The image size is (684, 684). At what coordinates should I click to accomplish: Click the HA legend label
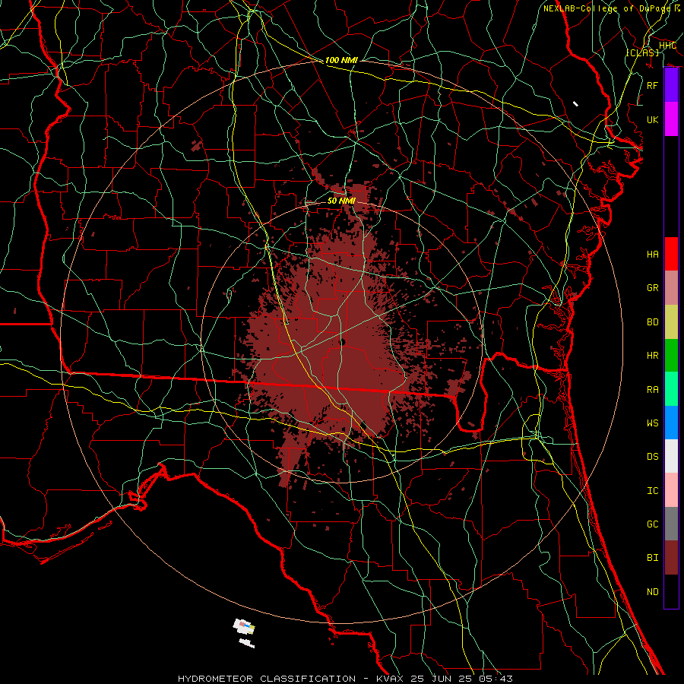coord(652,254)
